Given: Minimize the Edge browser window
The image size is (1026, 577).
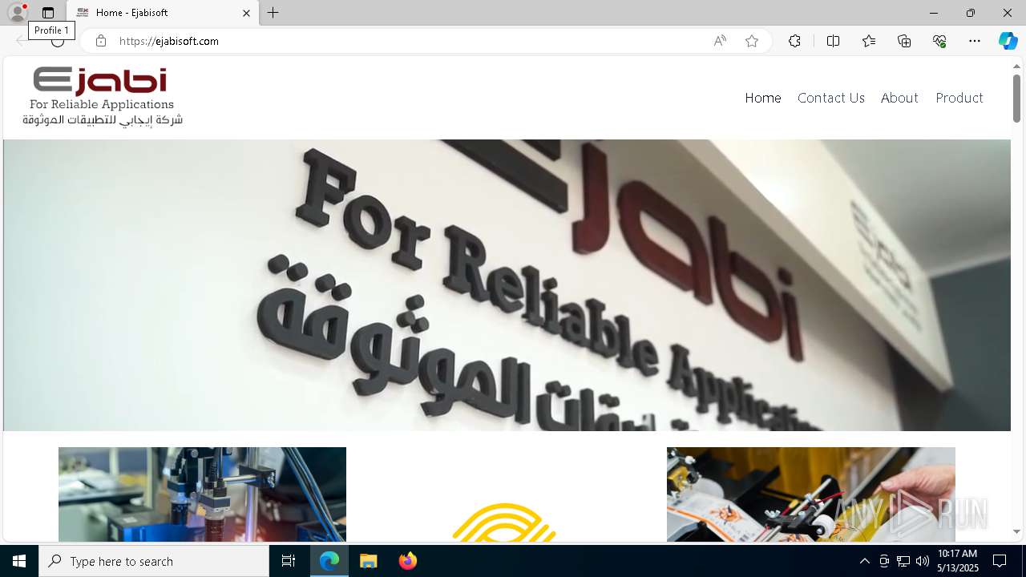Looking at the screenshot, I should coord(934,13).
